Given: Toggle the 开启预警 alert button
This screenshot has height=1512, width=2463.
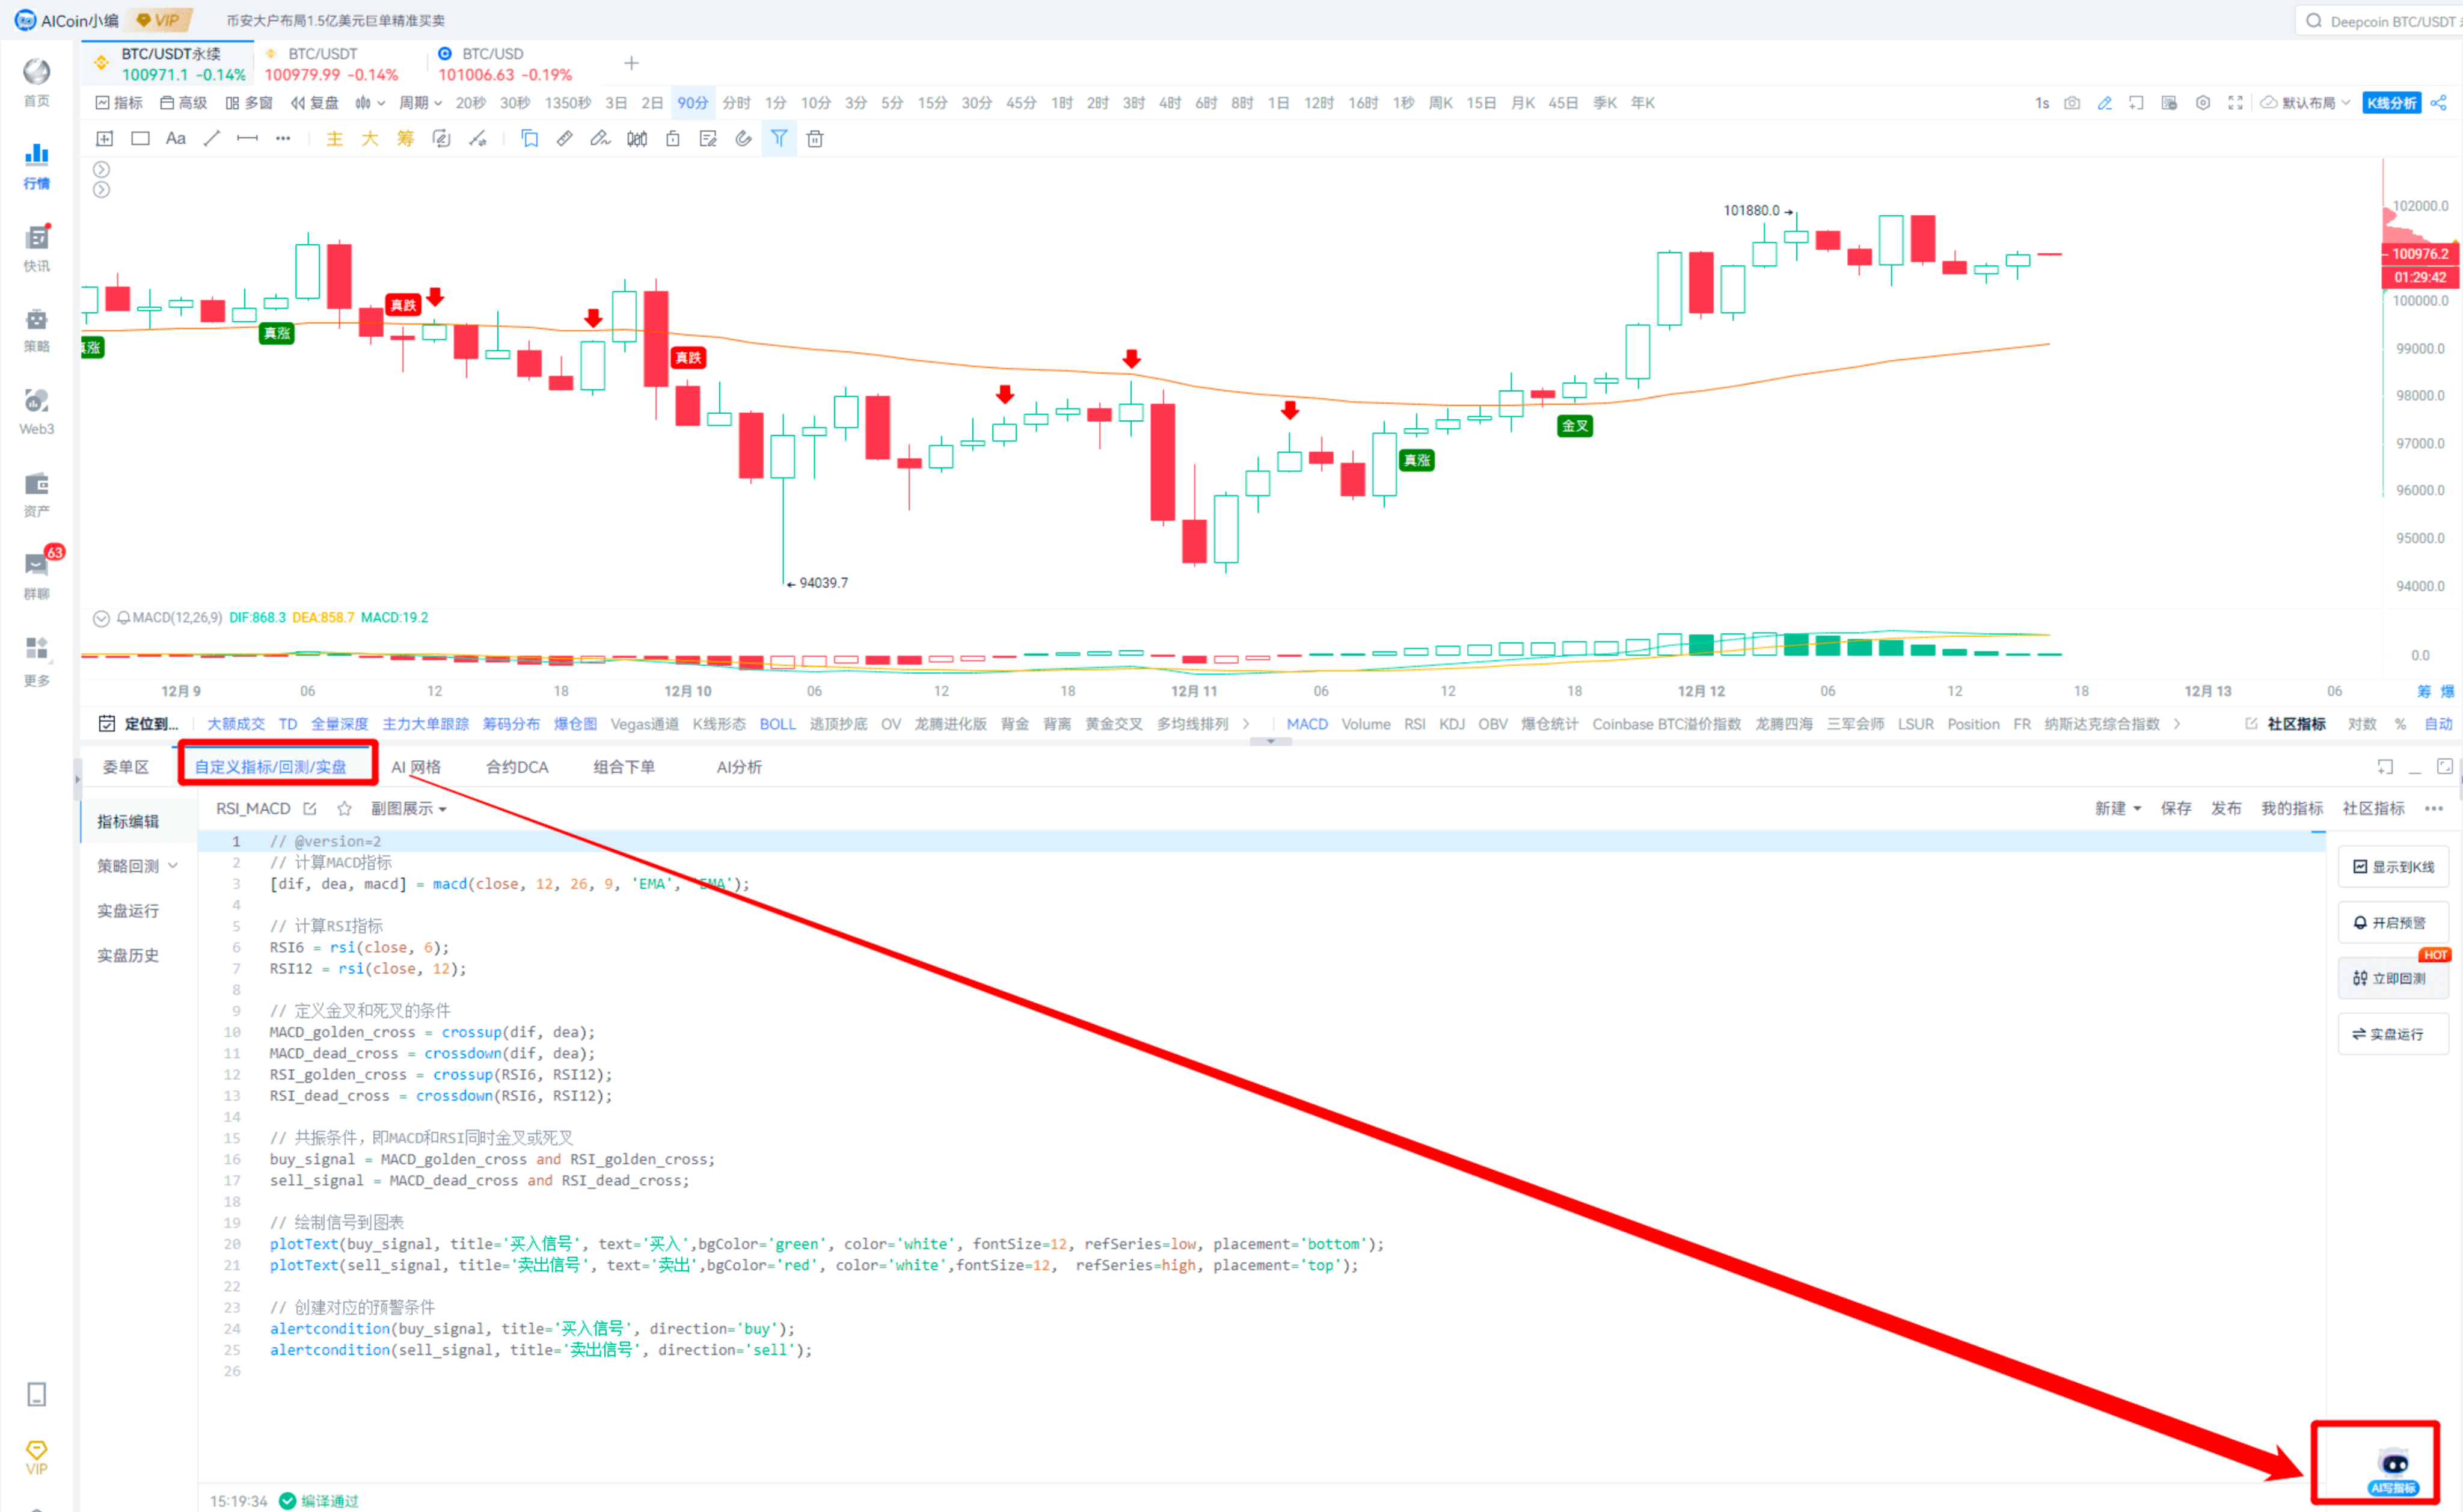Looking at the screenshot, I should pos(2393,923).
